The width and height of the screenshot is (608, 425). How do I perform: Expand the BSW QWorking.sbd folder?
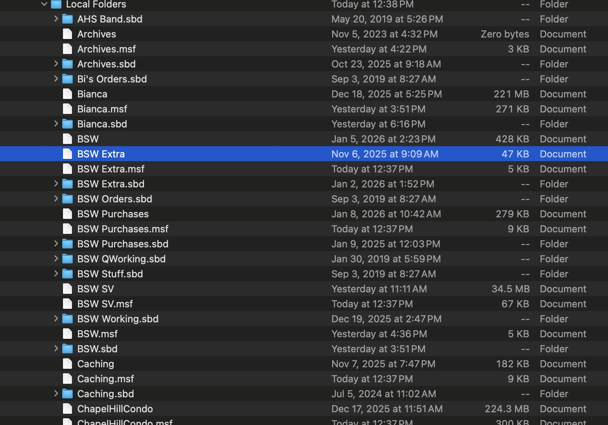pos(56,259)
